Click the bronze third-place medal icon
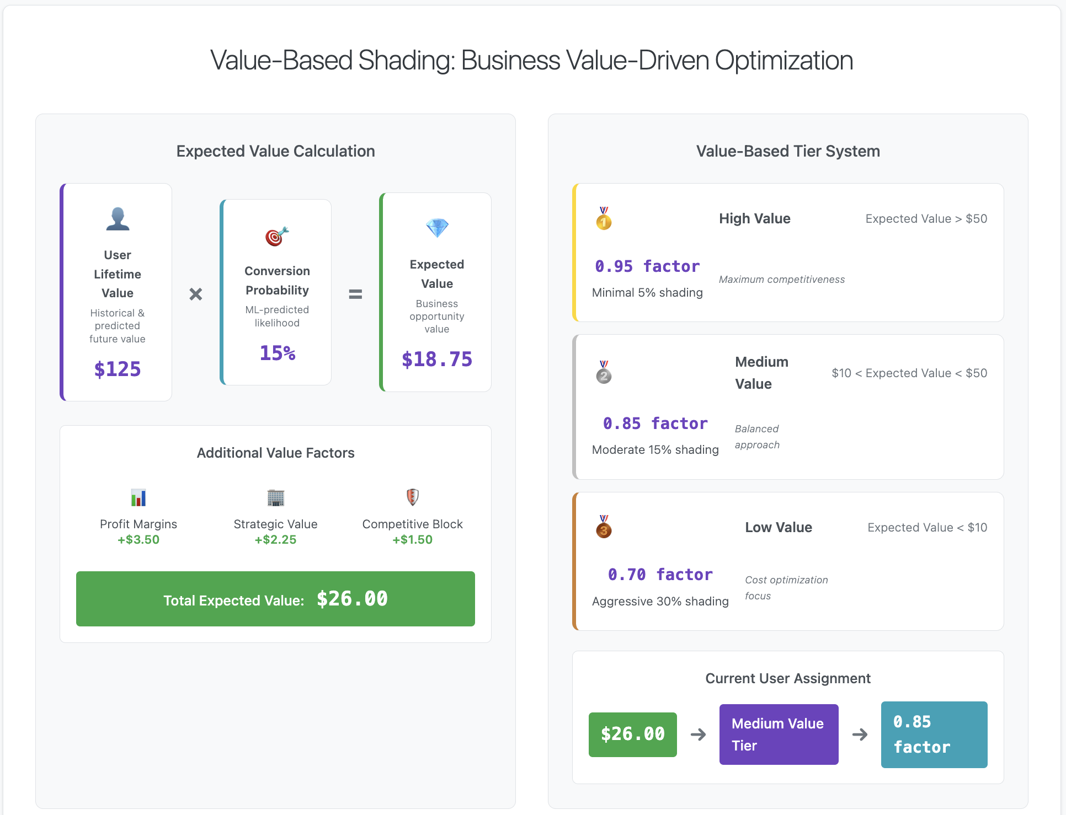Screen dimensions: 1066x815 (604, 527)
